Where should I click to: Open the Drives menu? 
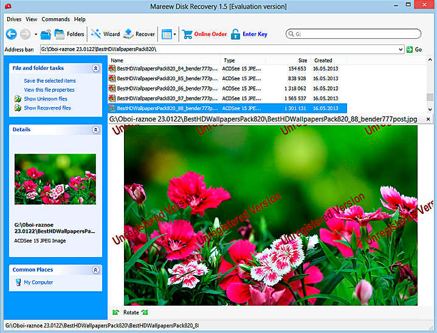click(x=14, y=19)
